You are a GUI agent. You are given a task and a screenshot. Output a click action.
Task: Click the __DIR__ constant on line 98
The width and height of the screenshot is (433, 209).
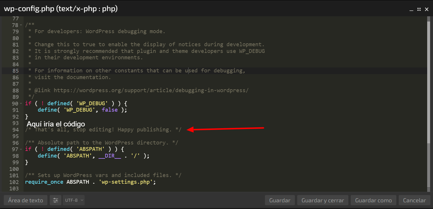coord(110,156)
